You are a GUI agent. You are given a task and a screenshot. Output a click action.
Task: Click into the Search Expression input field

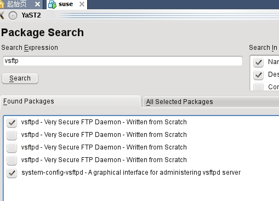coord(123,61)
